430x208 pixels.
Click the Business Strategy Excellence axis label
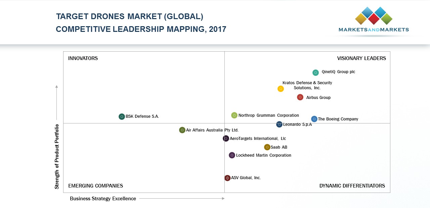tap(103, 199)
